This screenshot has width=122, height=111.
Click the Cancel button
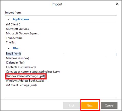point(109,105)
